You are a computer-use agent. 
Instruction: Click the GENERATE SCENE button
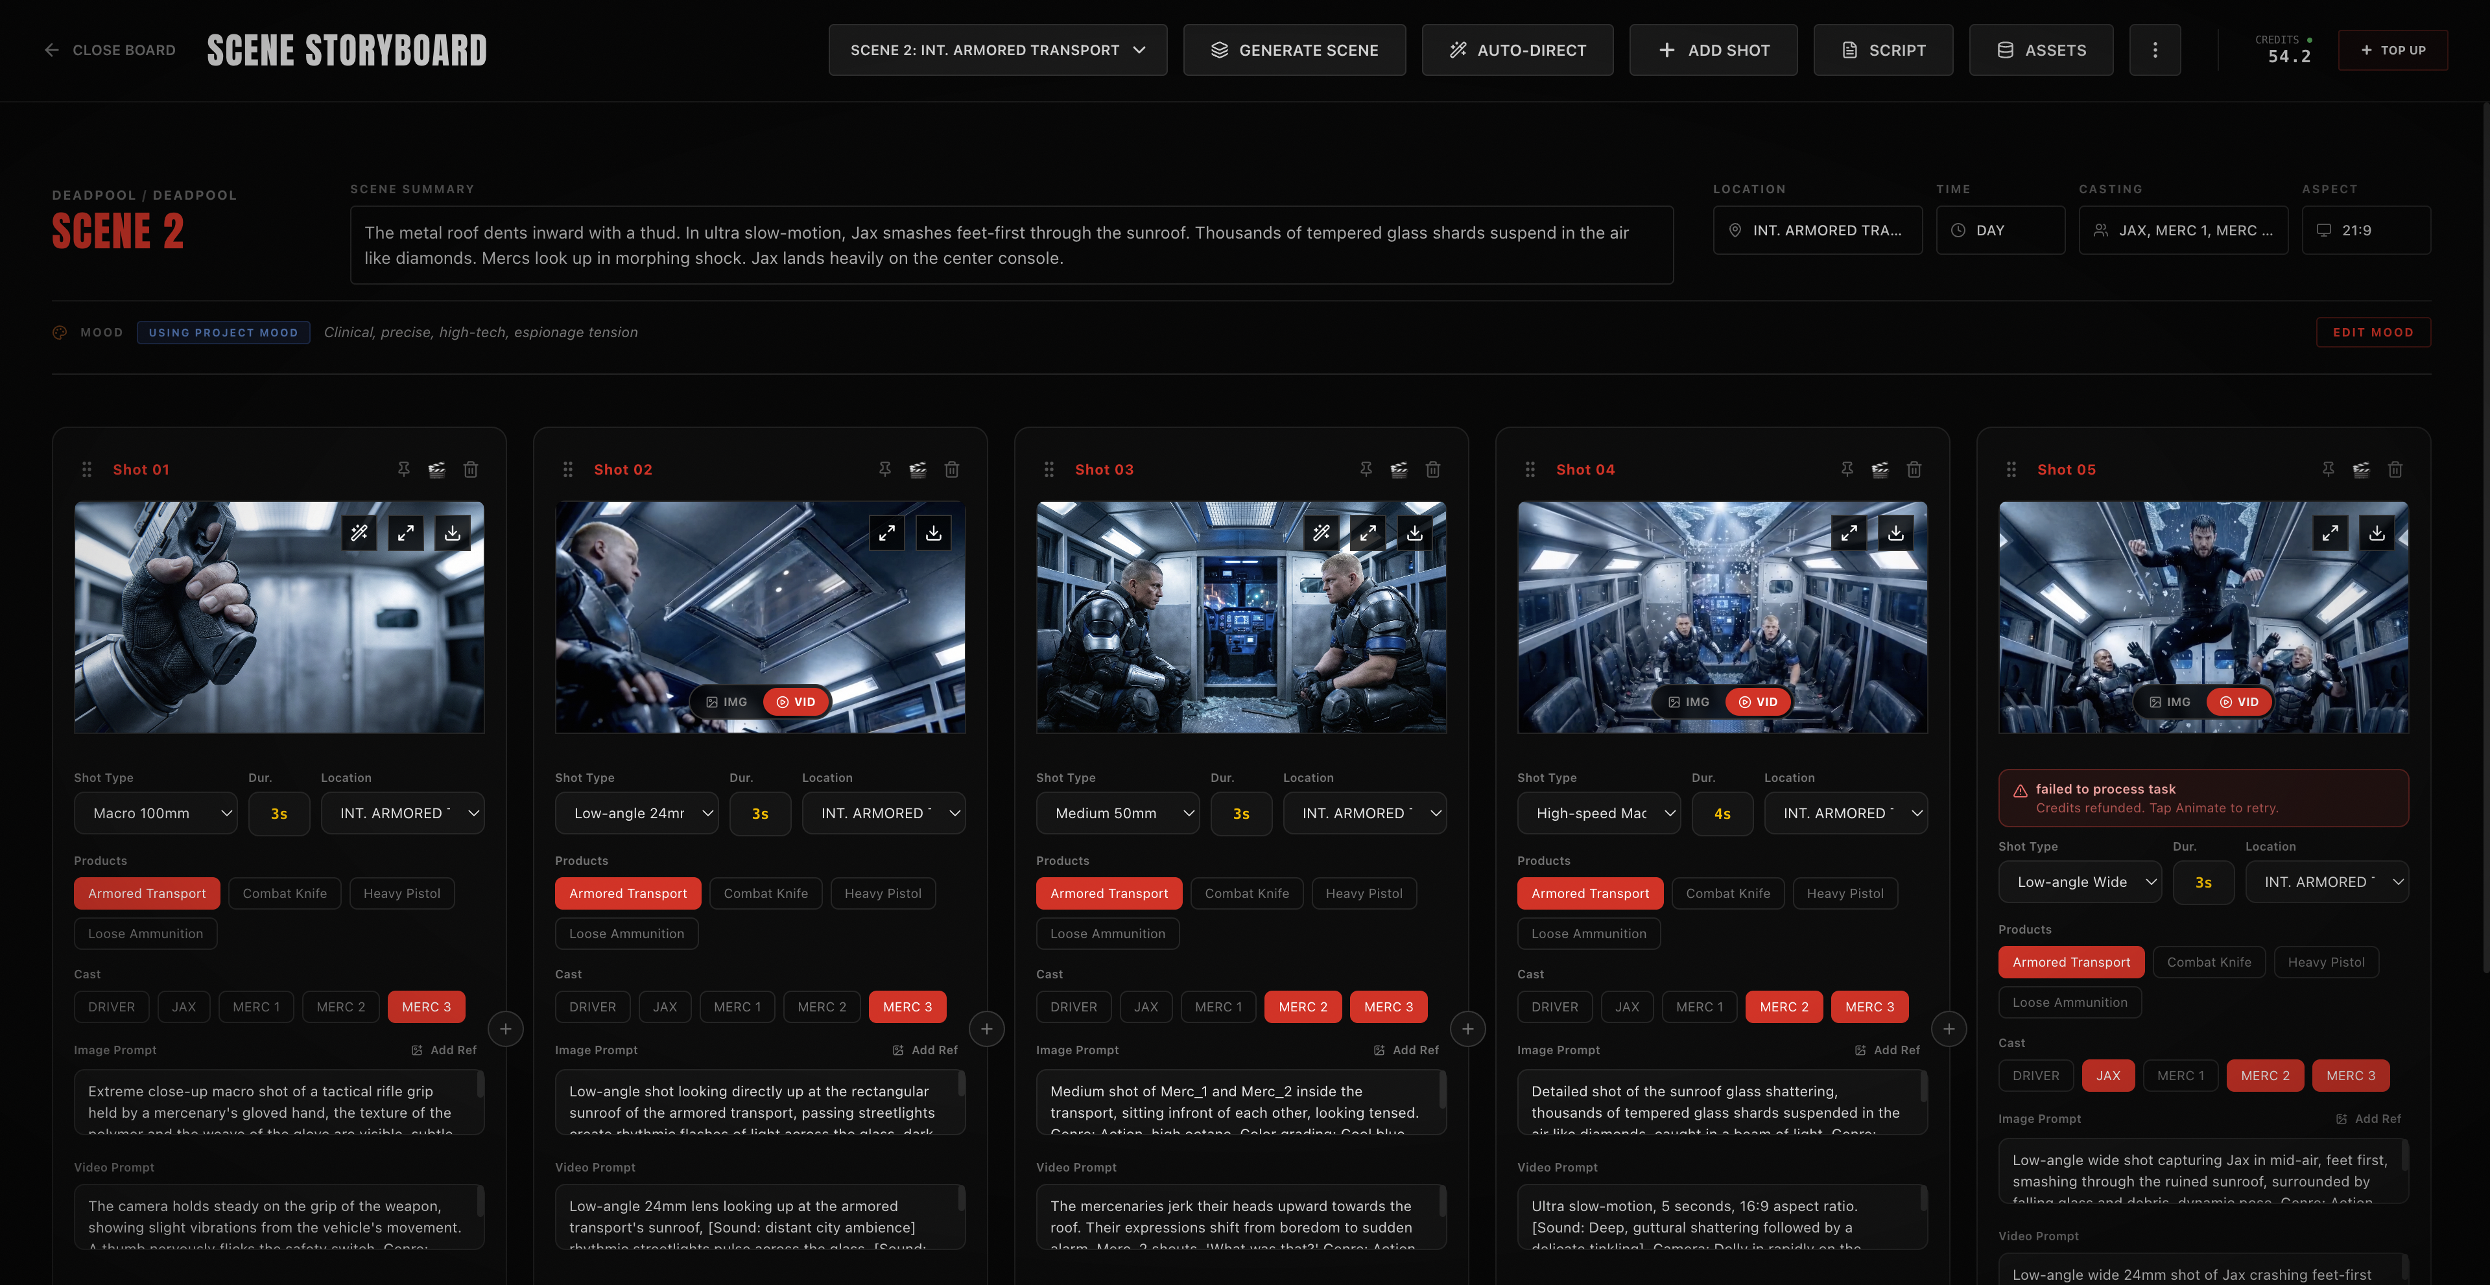[x=1294, y=49]
